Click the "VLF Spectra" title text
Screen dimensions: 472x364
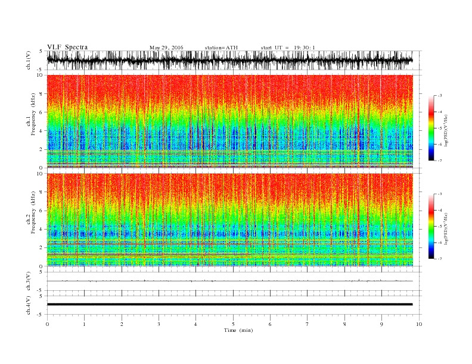tap(67, 47)
